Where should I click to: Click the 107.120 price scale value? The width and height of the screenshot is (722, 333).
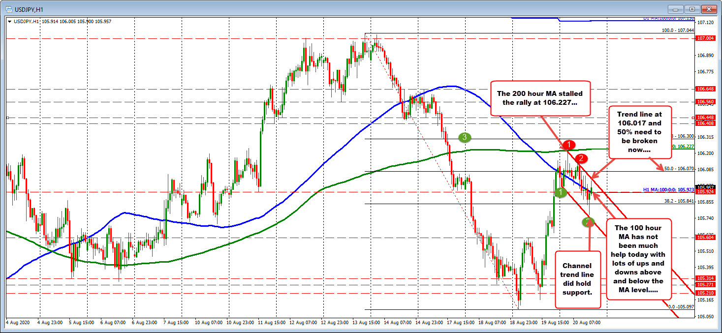(x=705, y=23)
